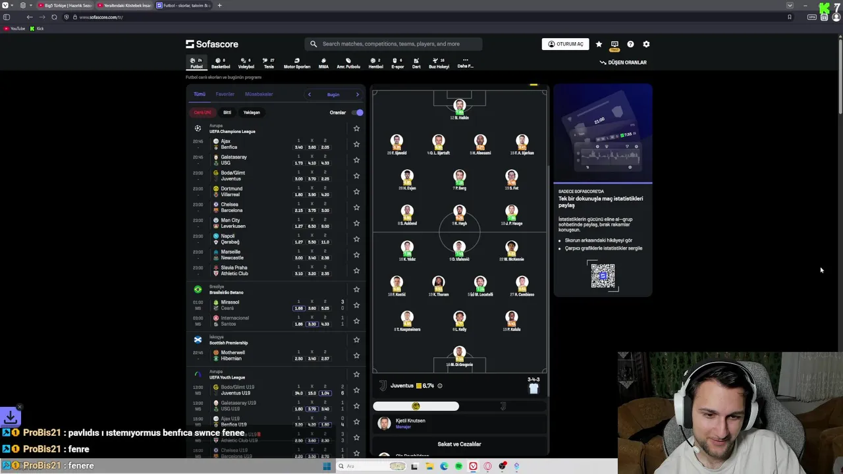843x474 pixels.
Task: Switch to the Favoriler tab
Action: pos(225,94)
